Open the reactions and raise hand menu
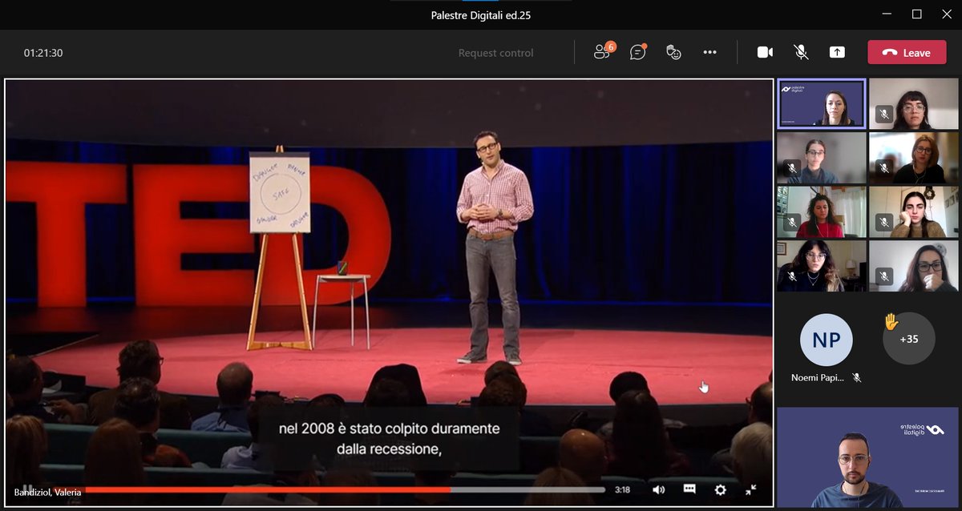Image resolution: width=962 pixels, height=511 pixels. pyautogui.click(x=673, y=52)
